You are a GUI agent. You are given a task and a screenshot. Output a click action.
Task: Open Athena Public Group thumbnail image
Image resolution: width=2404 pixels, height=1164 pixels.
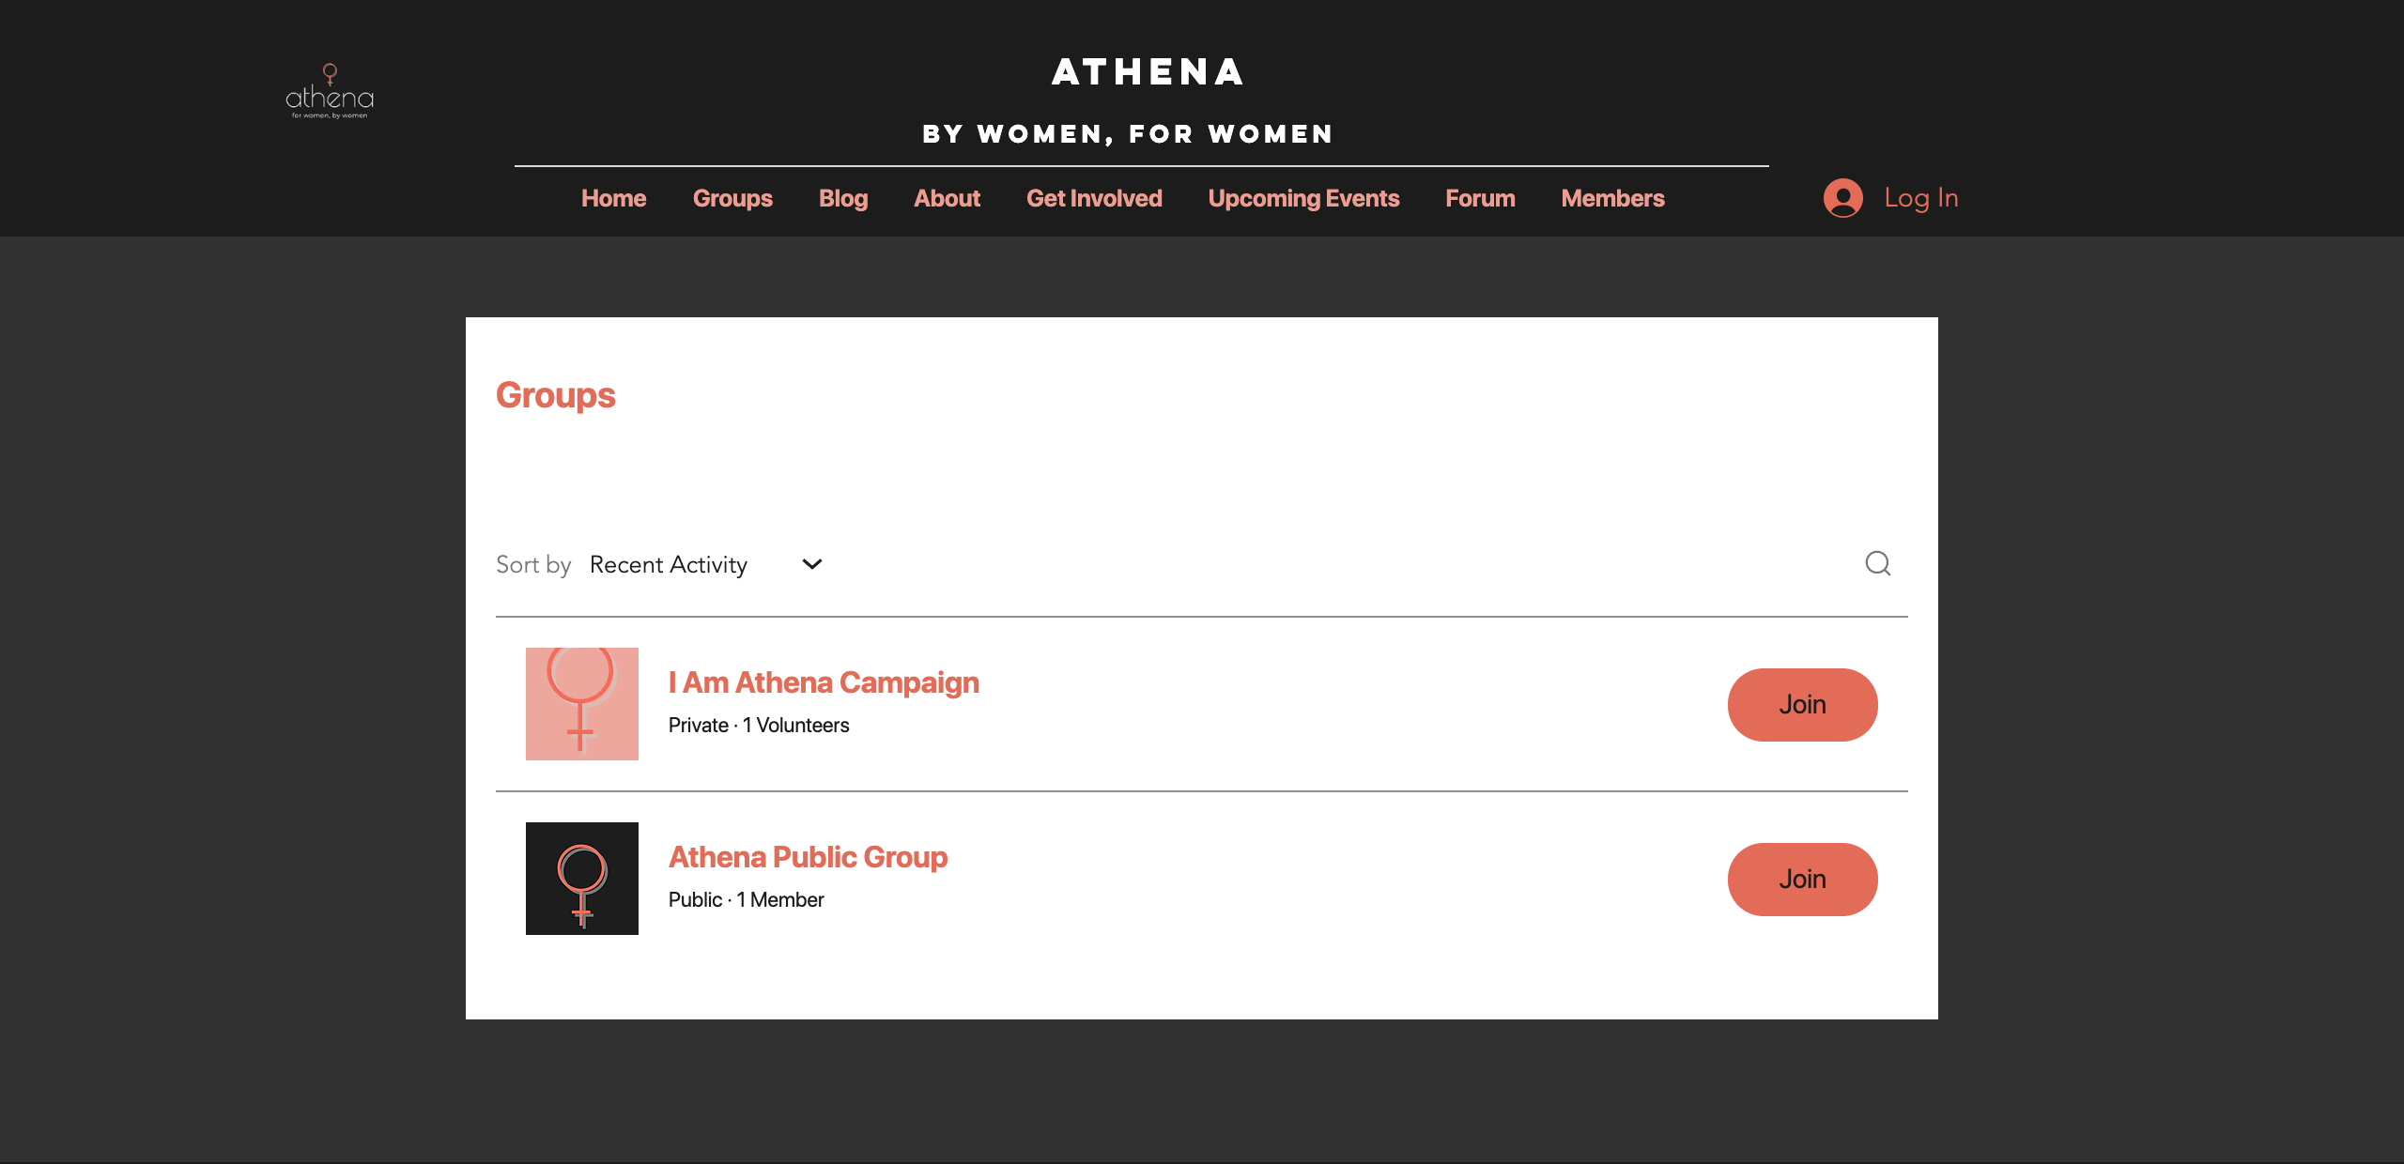tap(581, 879)
